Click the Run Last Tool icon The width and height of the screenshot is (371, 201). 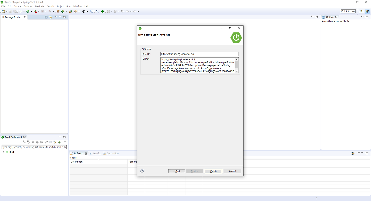click(x=35, y=11)
